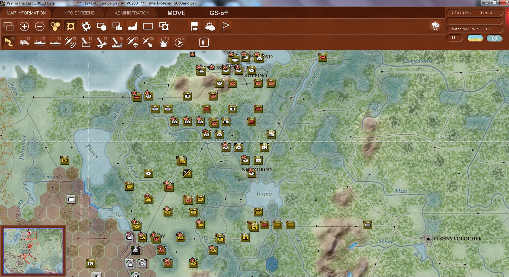The image size is (509, 277).
Task: Click the crossed white flags icon
Action: (x=435, y=26)
